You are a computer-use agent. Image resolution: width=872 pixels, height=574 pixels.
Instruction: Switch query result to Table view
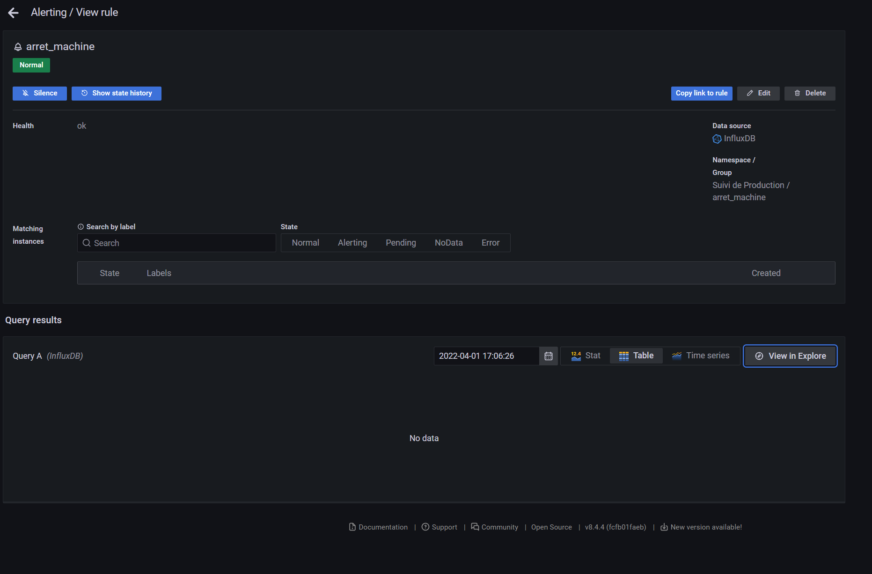tap(636, 356)
